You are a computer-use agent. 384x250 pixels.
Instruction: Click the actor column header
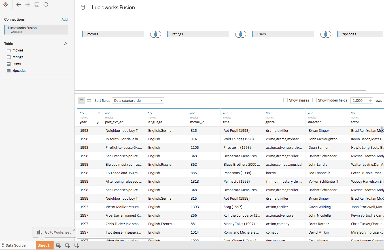(x=366, y=117)
